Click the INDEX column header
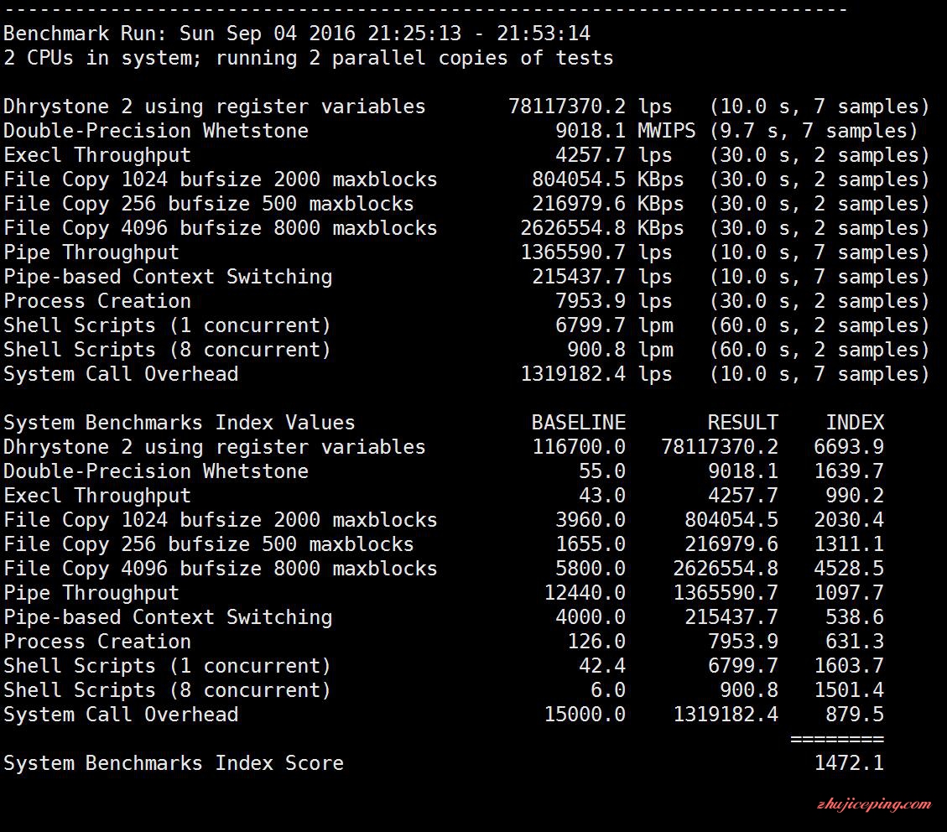The height and width of the screenshot is (832, 947). coord(855,422)
